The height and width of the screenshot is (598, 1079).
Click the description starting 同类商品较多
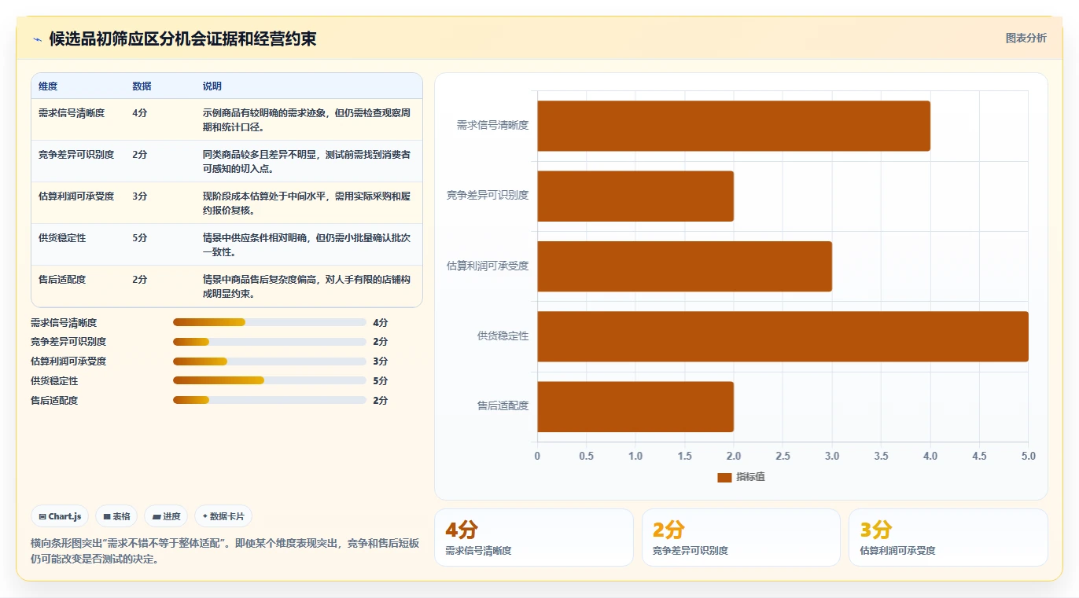pyautogui.click(x=307, y=161)
